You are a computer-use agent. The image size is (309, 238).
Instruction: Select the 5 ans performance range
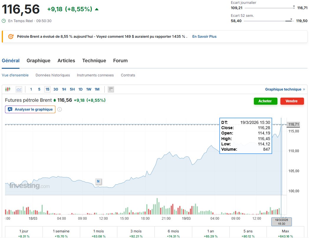(248, 232)
